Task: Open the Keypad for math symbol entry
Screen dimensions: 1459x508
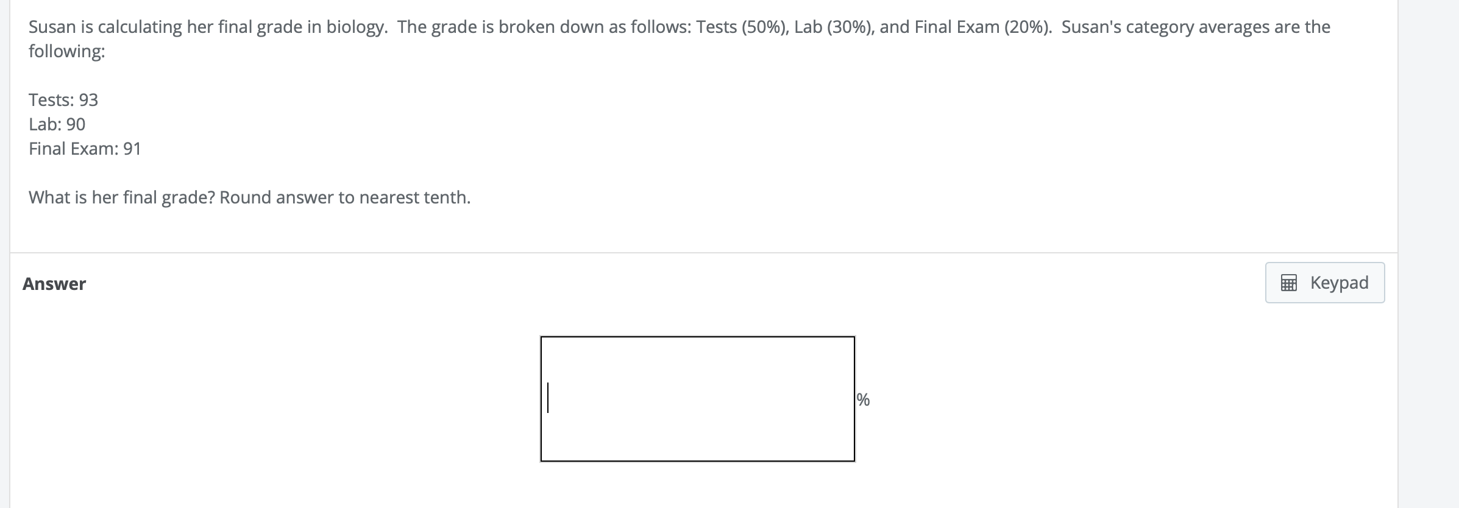Action: click(1324, 282)
